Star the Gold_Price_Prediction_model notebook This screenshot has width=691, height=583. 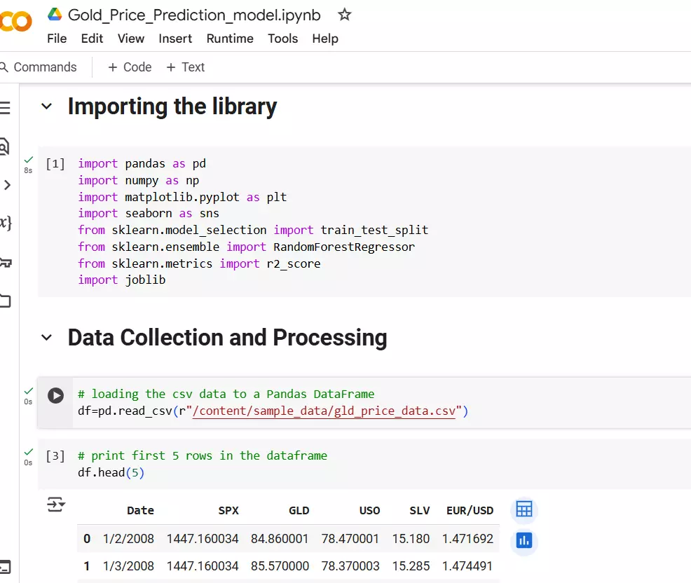344,14
